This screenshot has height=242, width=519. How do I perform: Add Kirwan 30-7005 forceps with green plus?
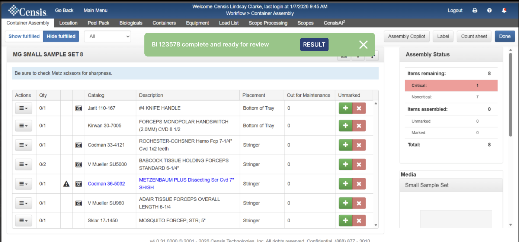(x=346, y=126)
